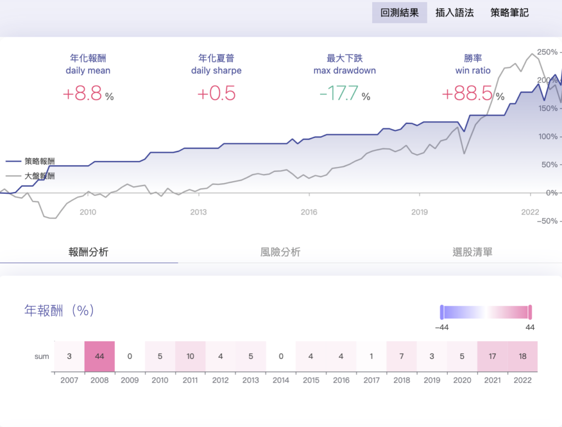
Task: Click the 2022 heatmap cell showing 18
Action: coord(522,356)
